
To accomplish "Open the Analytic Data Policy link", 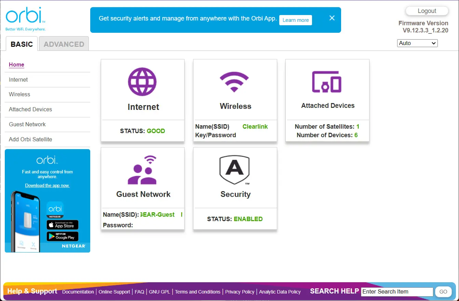I will [x=280, y=292].
